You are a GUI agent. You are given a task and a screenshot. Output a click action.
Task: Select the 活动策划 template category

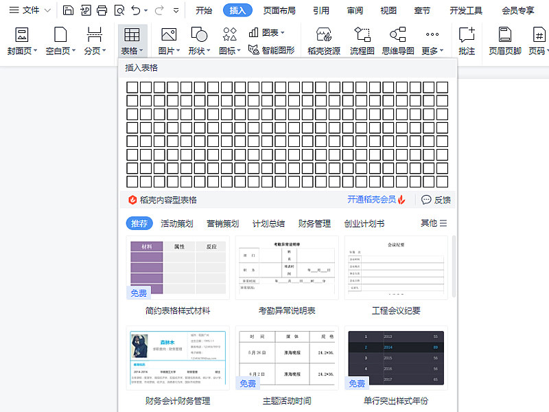(177, 223)
